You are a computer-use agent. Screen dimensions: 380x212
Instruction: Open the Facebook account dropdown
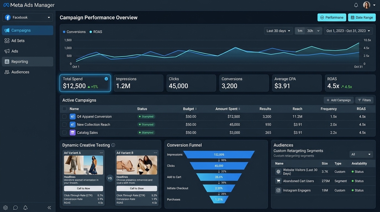28,17
